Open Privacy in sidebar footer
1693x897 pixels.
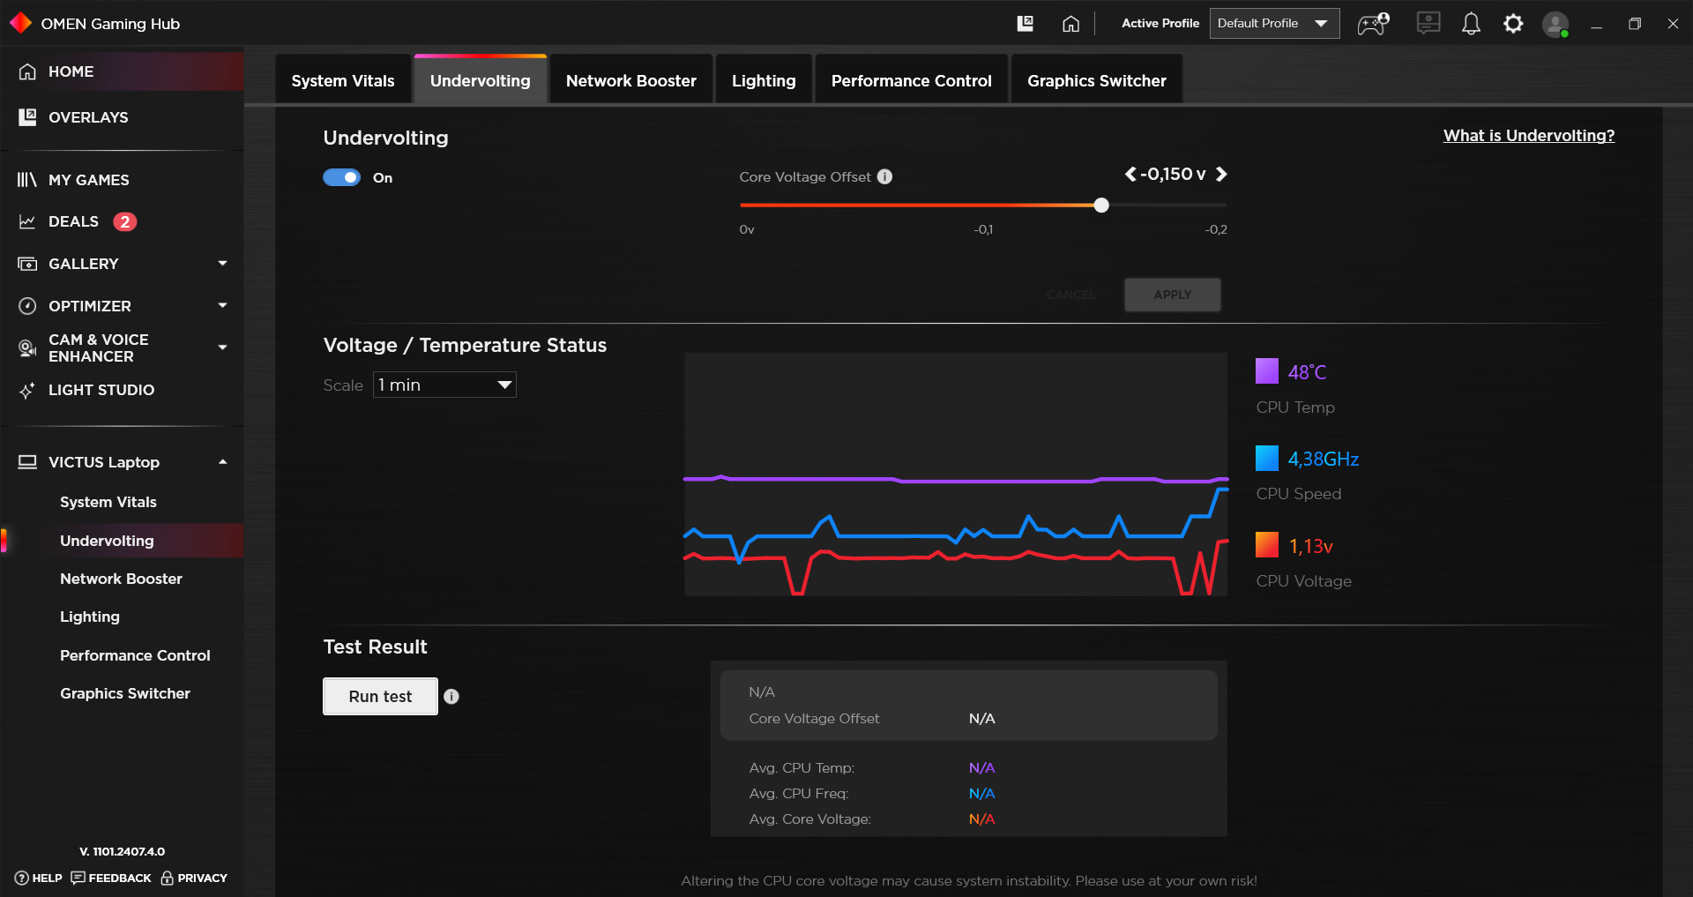(194, 878)
